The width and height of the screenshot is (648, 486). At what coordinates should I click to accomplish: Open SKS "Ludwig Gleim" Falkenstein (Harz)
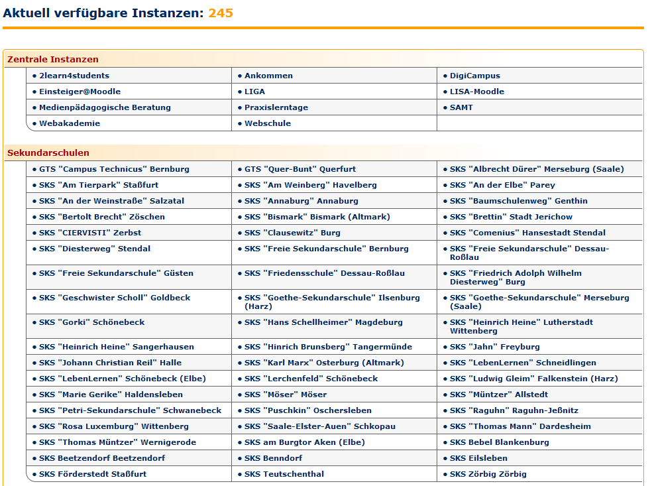pyautogui.click(x=534, y=379)
